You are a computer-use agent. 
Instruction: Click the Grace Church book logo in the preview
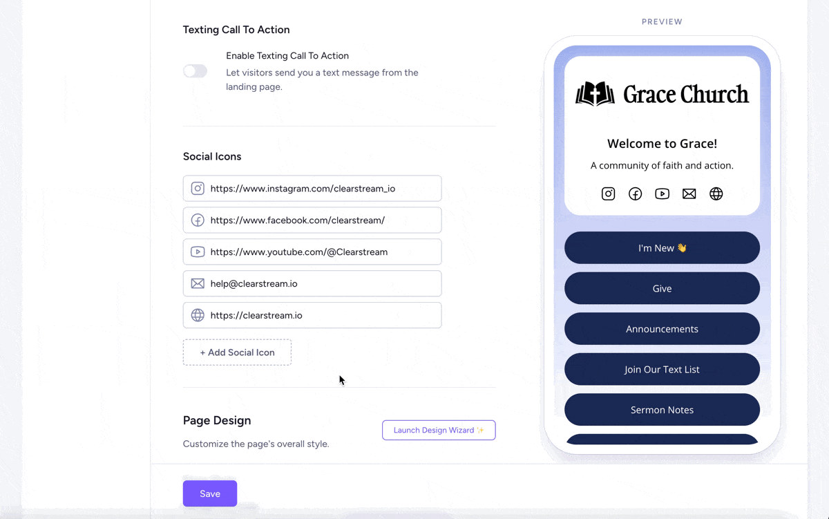594,93
